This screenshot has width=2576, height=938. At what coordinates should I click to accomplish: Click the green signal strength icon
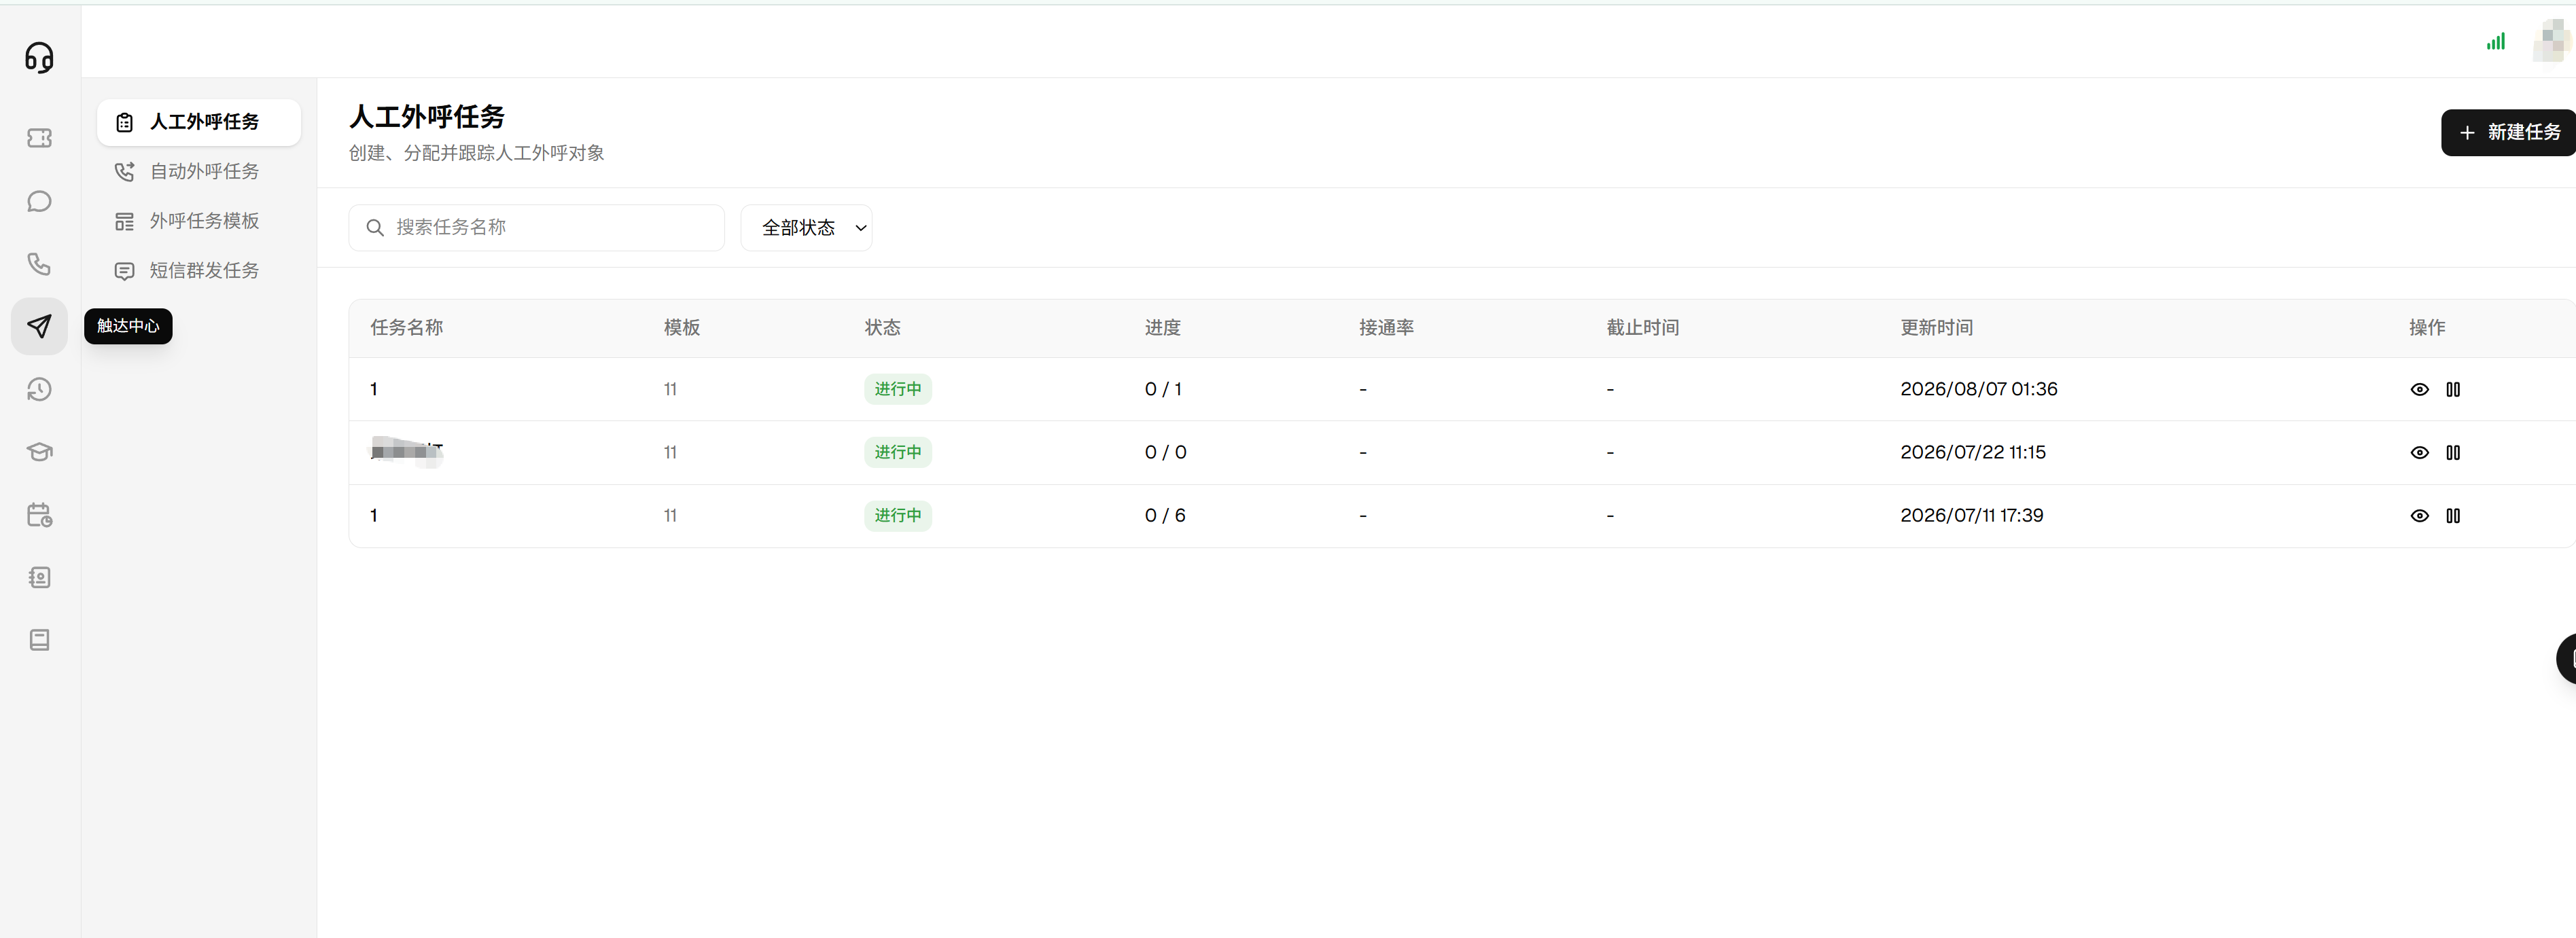pos(2496,41)
